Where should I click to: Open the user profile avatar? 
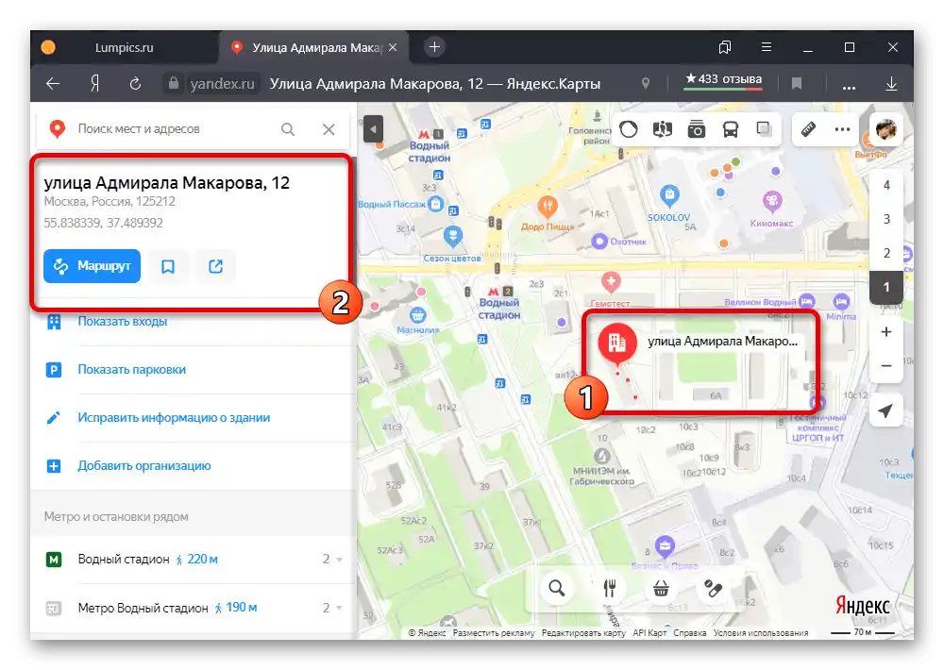click(886, 129)
